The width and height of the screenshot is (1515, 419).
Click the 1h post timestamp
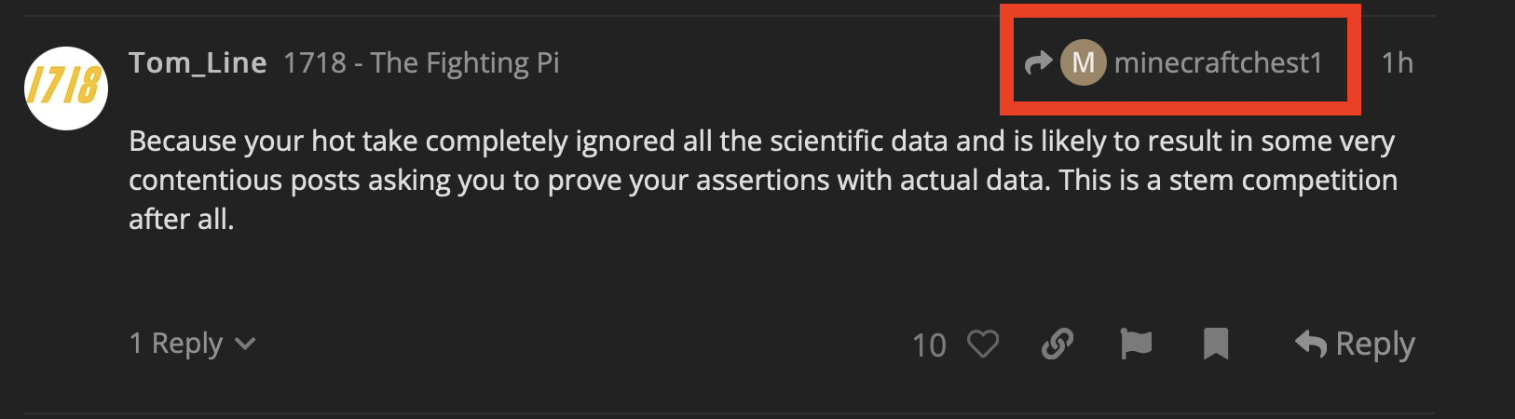pyautogui.click(x=1397, y=62)
